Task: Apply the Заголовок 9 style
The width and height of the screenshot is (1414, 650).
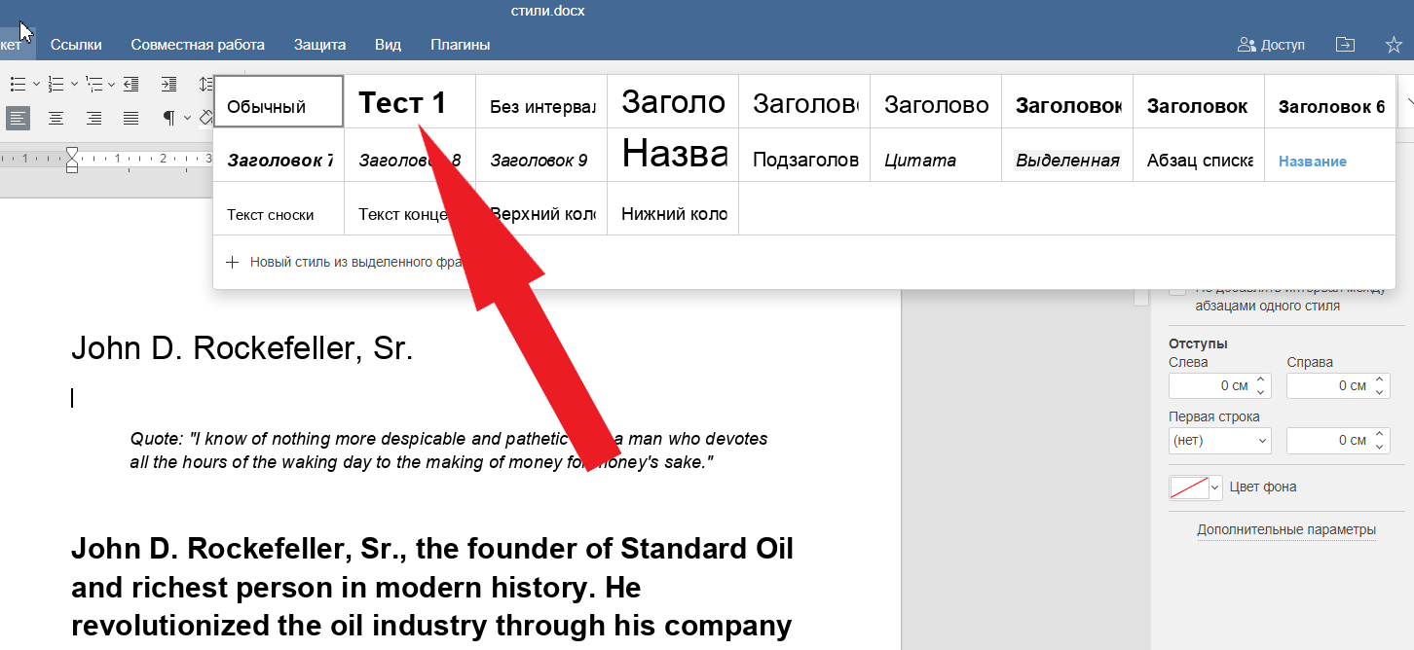Action: click(541, 155)
